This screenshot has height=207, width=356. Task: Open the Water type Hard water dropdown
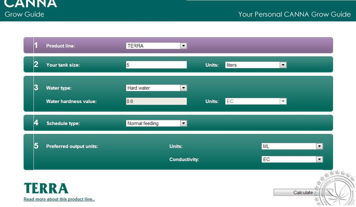click(156, 88)
